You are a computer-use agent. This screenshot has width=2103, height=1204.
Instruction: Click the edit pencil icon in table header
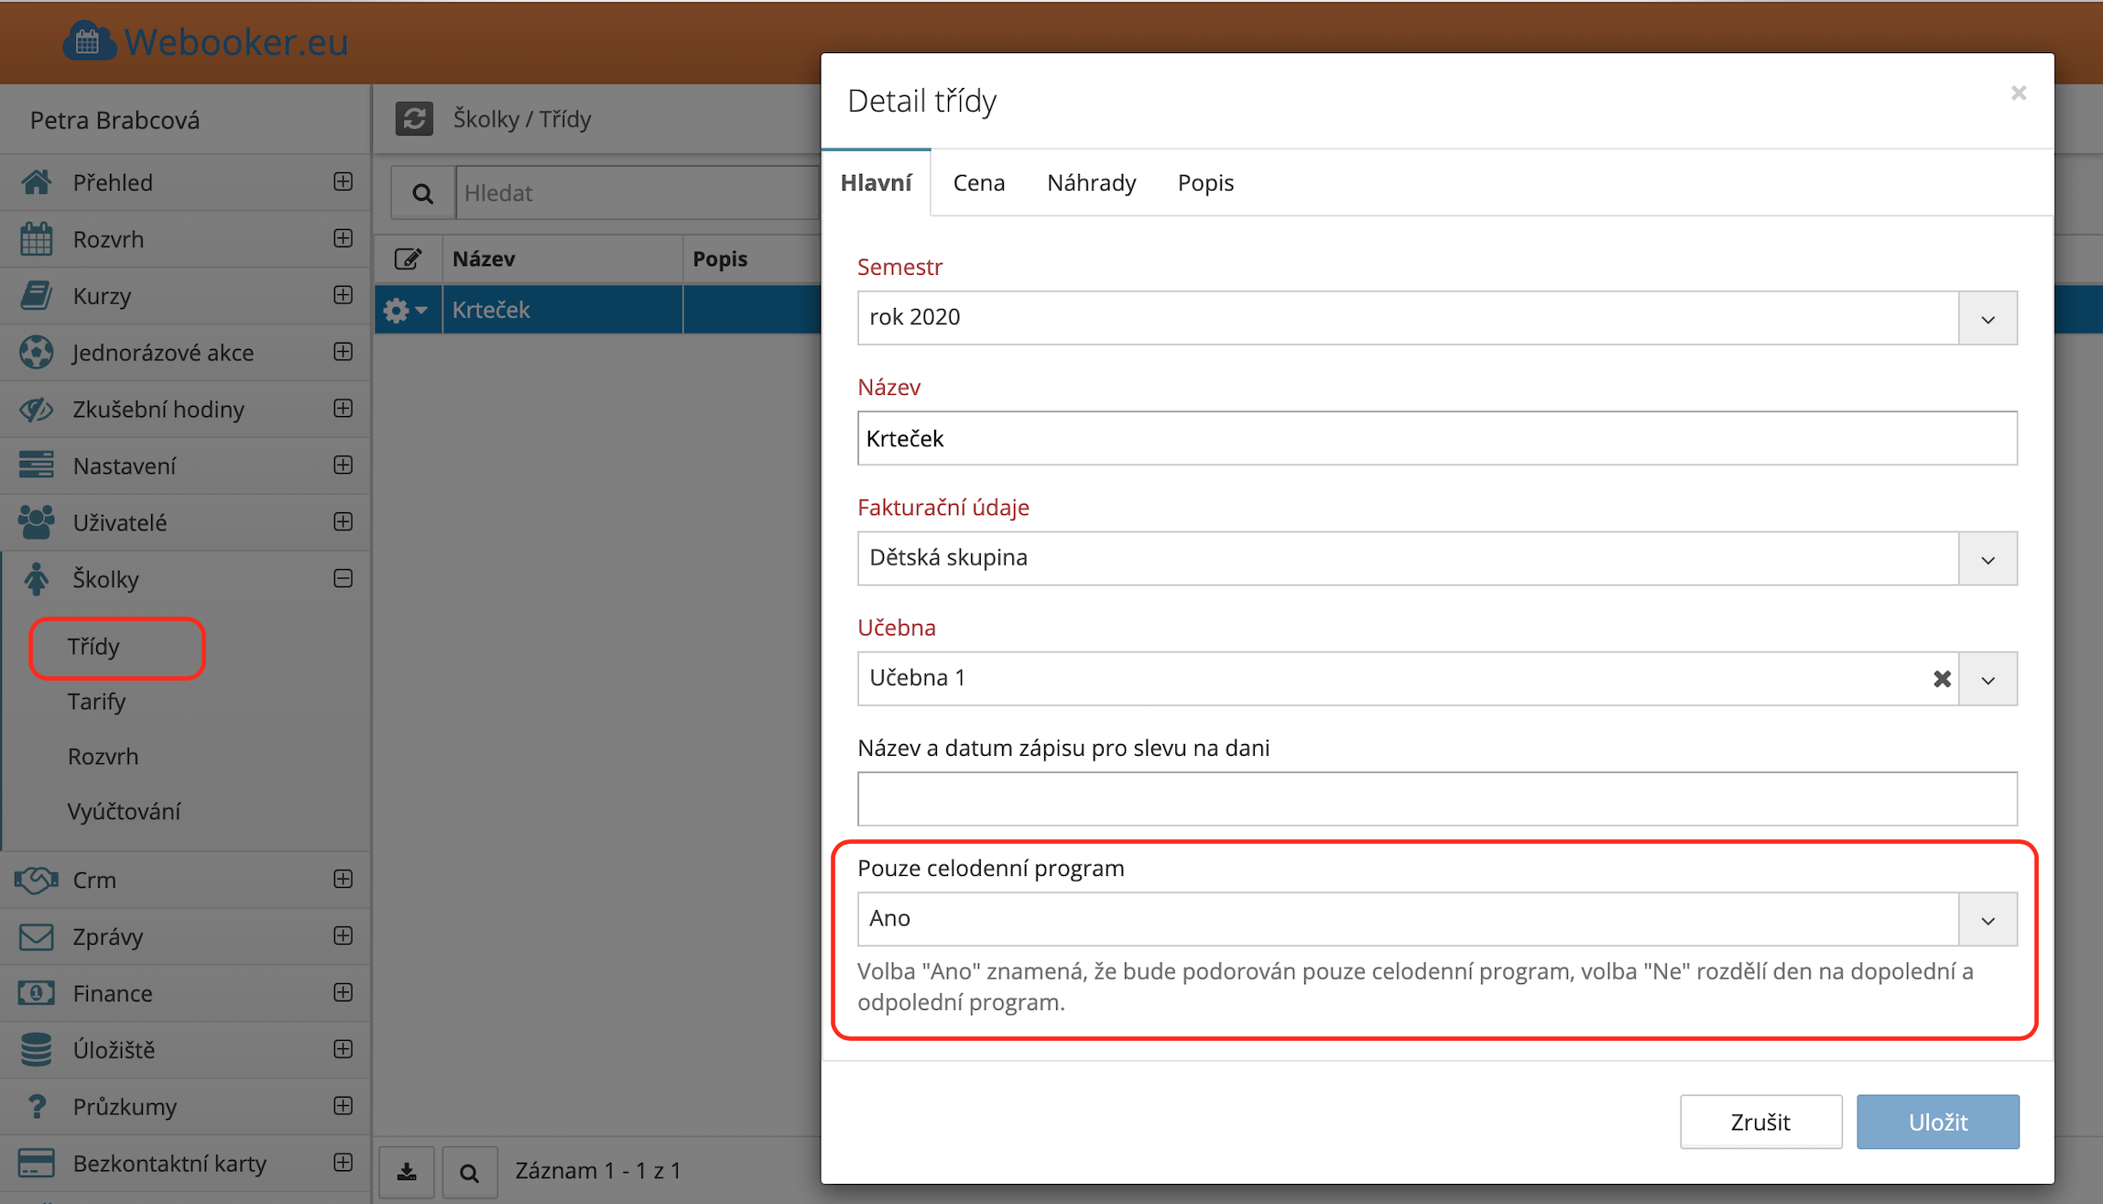point(408,259)
